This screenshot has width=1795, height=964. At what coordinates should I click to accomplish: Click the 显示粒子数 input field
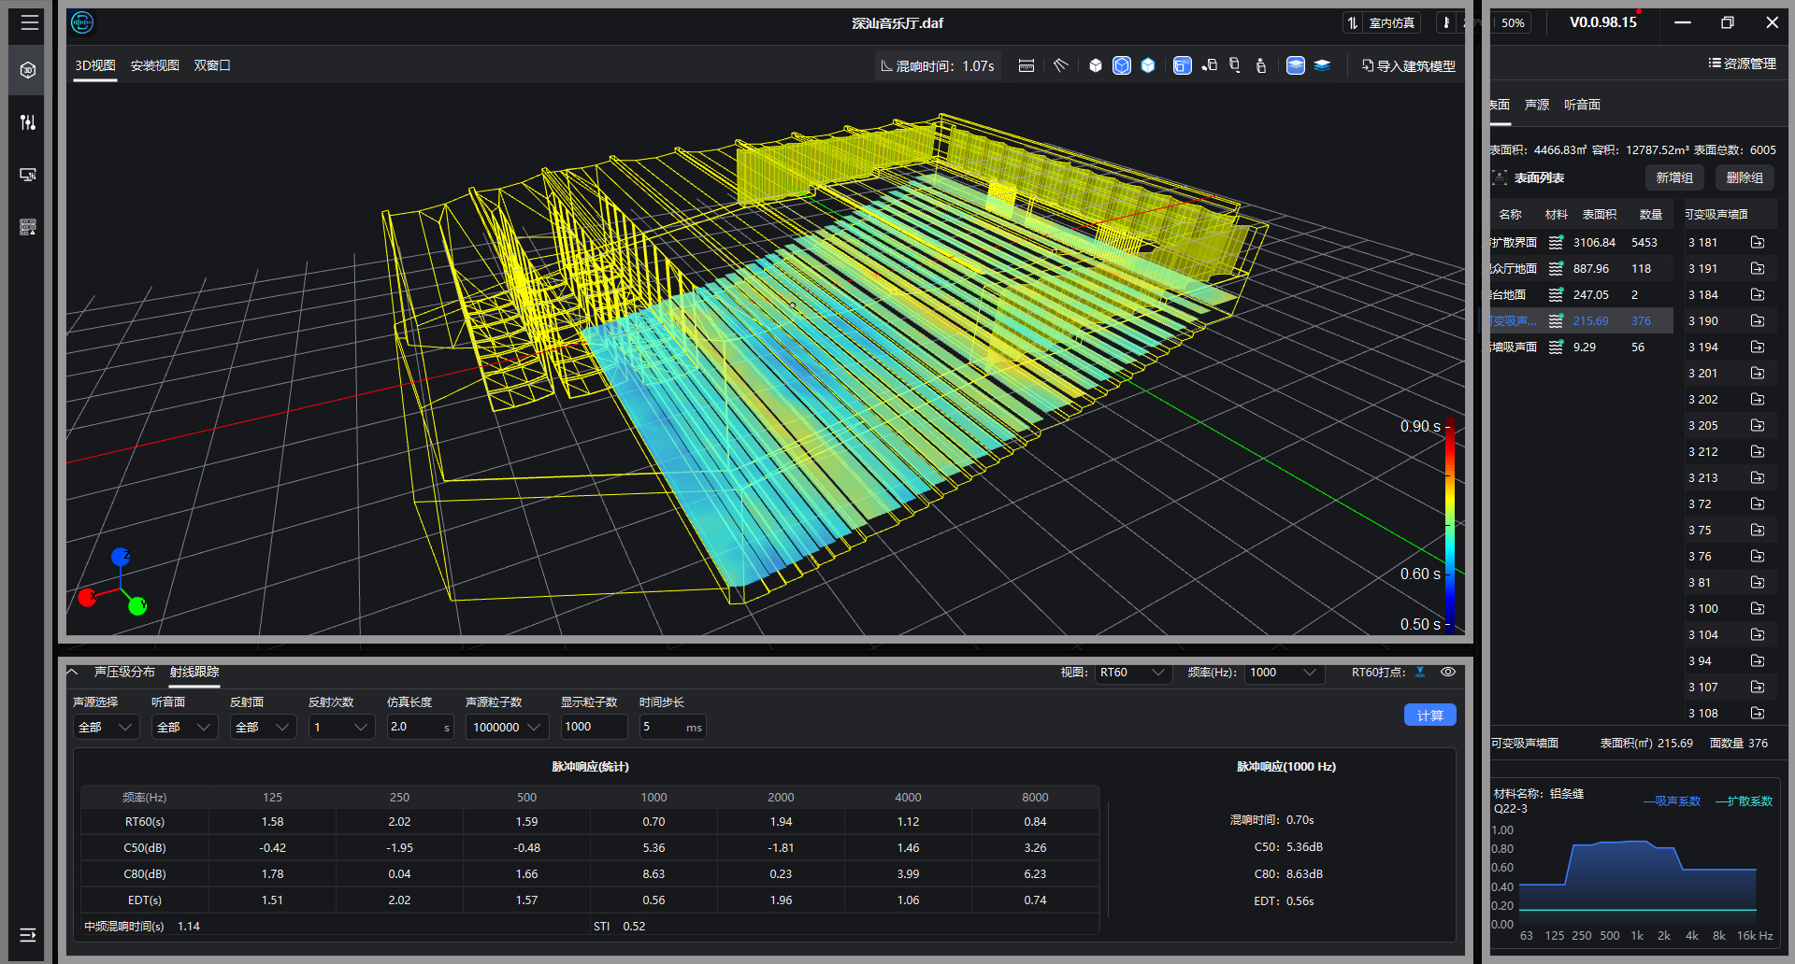(593, 727)
